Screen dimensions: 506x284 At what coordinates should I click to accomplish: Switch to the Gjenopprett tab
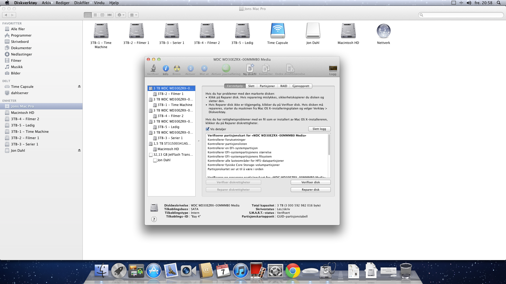[x=301, y=86]
